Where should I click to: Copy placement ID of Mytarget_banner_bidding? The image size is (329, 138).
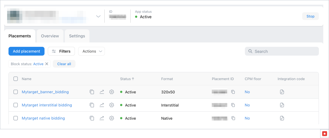[233, 92]
